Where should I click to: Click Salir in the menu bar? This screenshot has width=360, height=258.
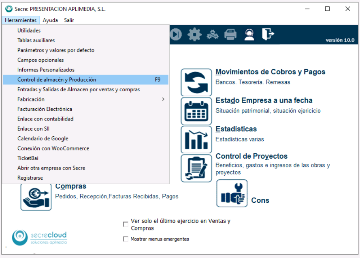click(x=69, y=20)
